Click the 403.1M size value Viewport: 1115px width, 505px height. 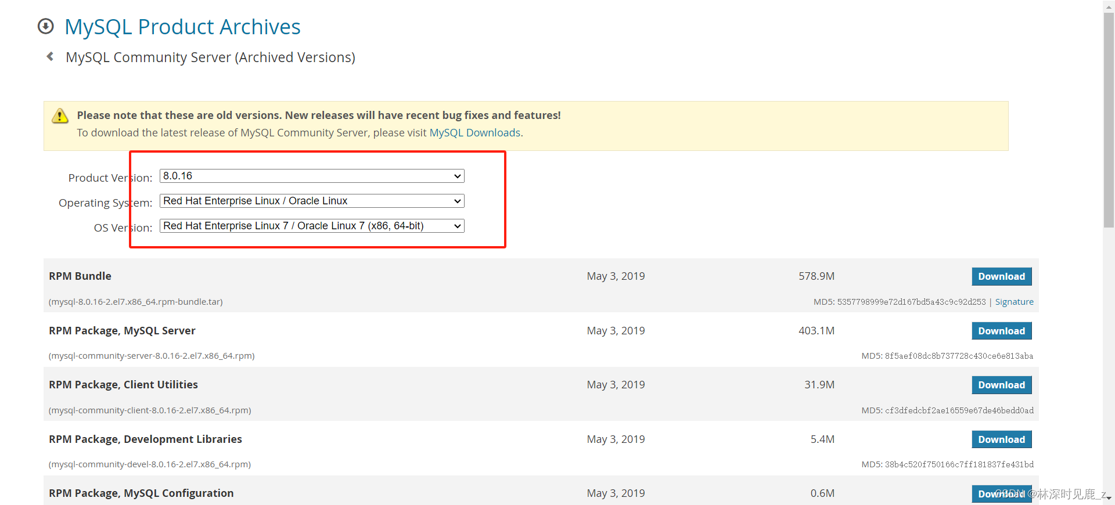click(x=817, y=331)
